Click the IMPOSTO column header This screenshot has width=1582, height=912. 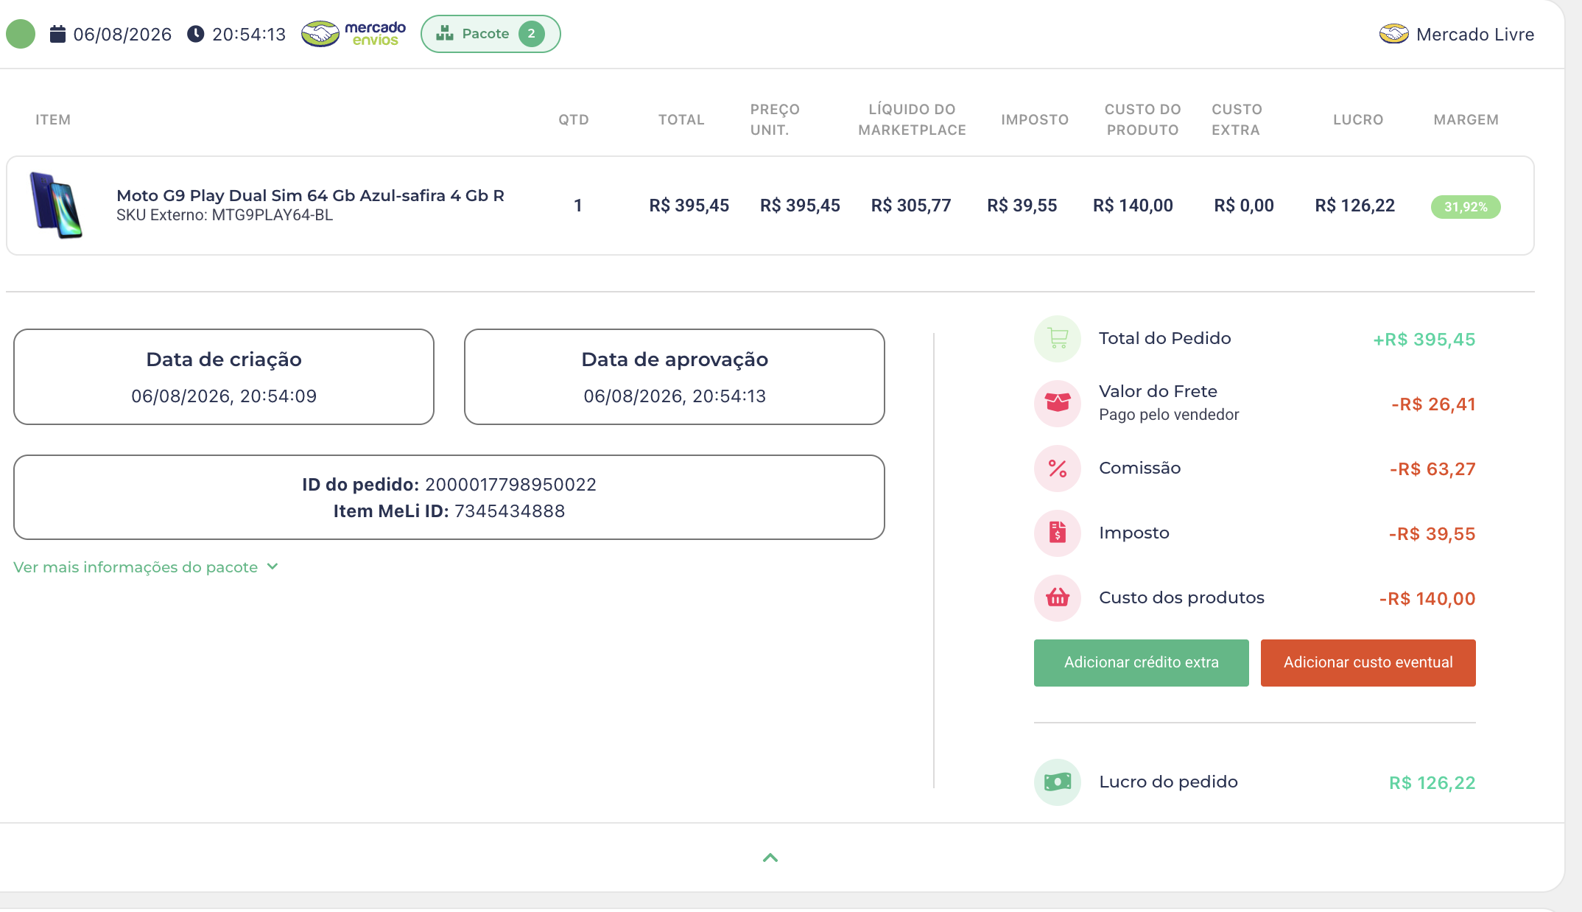coord(1035,120)
